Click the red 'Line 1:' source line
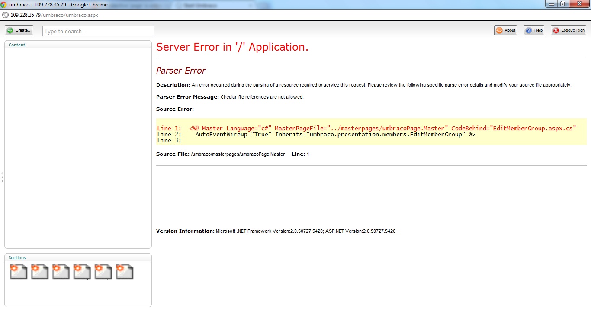 366,128
